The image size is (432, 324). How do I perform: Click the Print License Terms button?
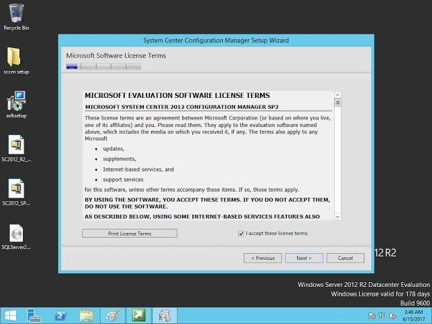click(x=130, y=234)
